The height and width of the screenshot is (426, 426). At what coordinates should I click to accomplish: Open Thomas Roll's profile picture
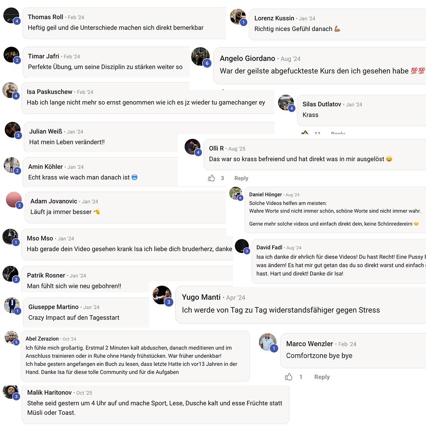(11, 16)
